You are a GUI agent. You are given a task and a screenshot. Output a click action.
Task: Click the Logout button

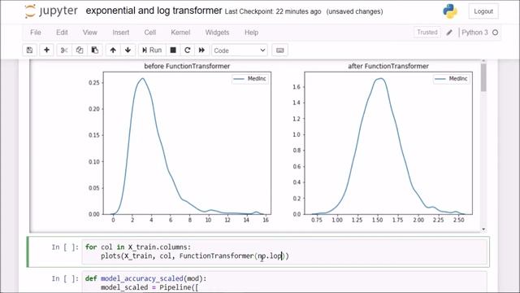[483, 11]
